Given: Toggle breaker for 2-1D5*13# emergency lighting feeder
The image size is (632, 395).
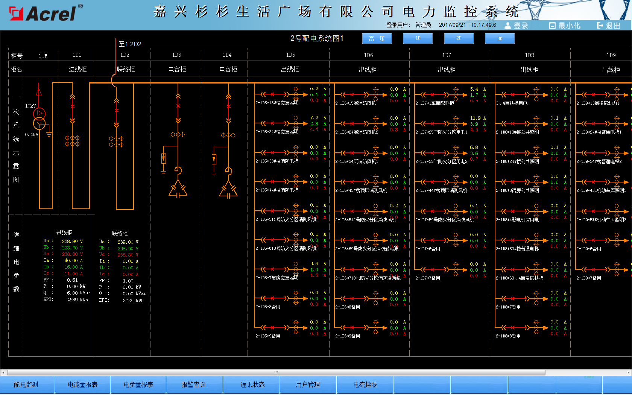Looking at the screenshot, I should pyautogui.click(x=272, y=94).
